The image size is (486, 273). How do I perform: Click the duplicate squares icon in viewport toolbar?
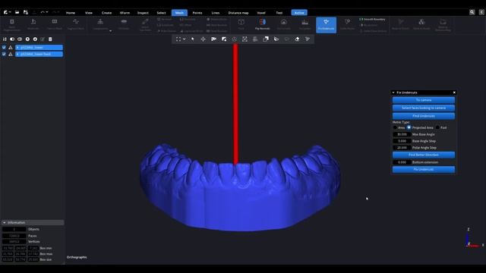pos(266,39)
